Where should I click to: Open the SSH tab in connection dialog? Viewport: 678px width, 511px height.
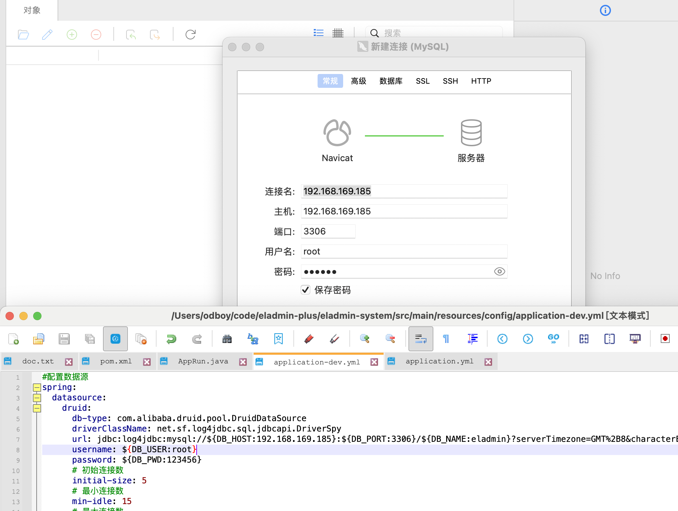450,81
